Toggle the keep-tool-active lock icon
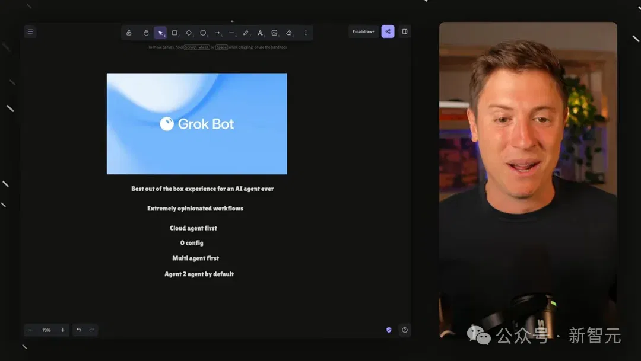641x361 pixels. 129,33
